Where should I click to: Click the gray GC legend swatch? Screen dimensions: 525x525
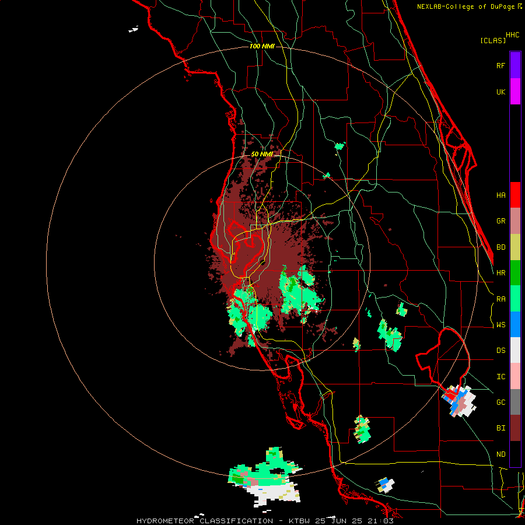515,402
